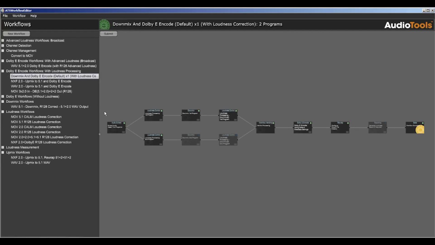The width and height of the screenshot is (435, 245).
Task: Select WAV 5.1 - Downmix, R128 Correct workflow
Action: (x=50, y=107)
